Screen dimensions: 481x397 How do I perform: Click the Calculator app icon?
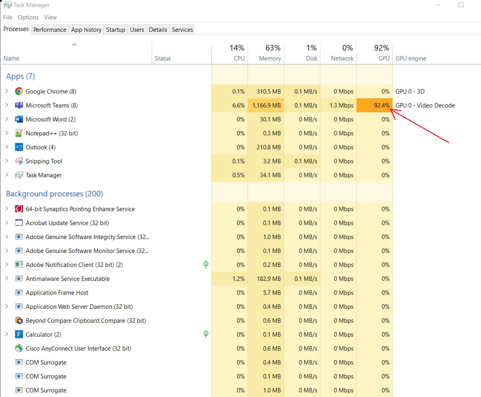19,334
